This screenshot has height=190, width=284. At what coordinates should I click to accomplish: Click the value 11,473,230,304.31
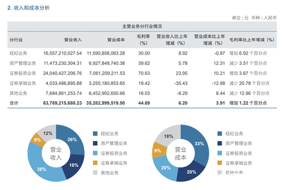(x=62, y=63)
